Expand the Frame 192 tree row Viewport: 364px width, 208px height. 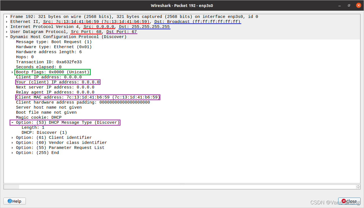[7, 17]
